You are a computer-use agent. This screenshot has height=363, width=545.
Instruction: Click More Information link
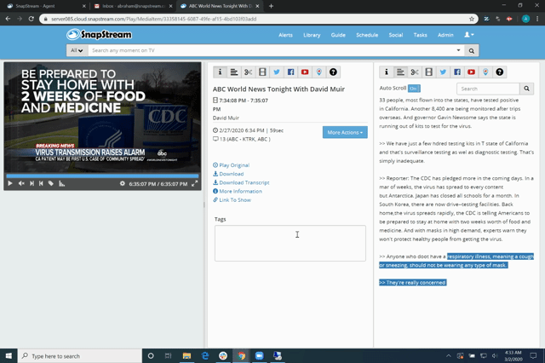point(238,191)
